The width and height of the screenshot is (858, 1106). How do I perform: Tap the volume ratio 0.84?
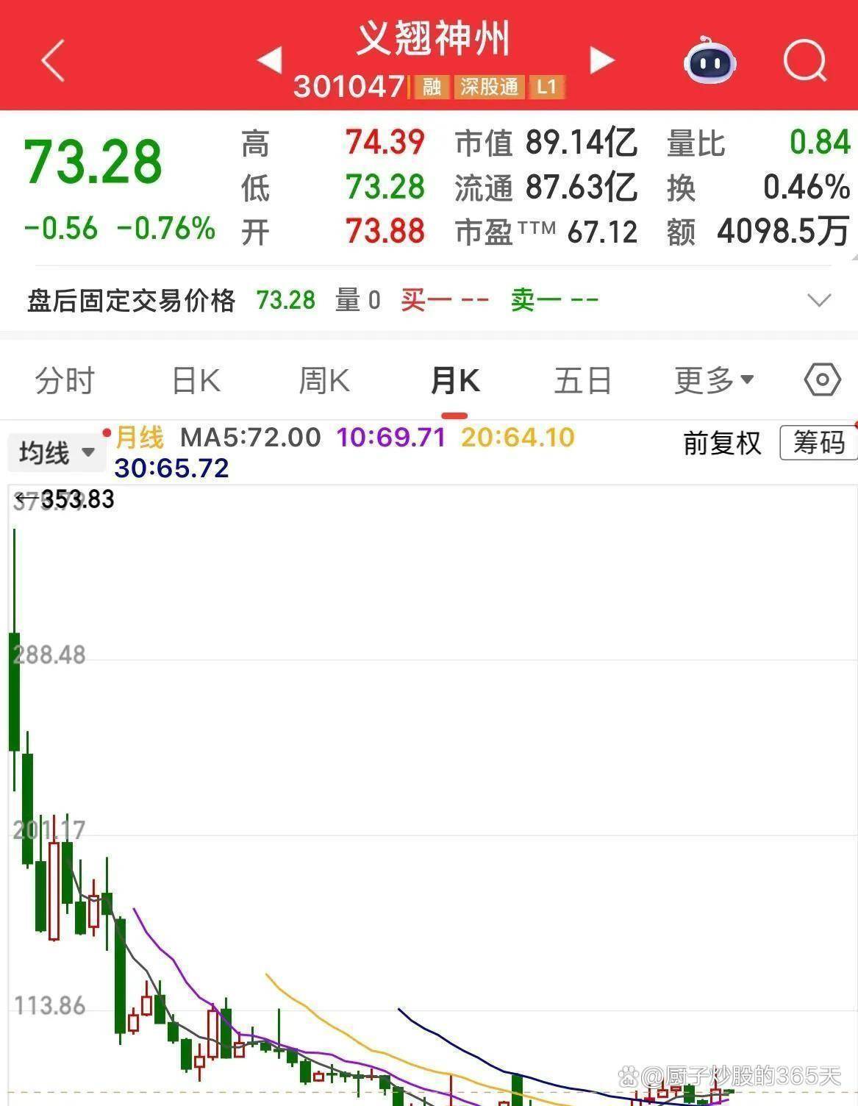coord(820,142)
